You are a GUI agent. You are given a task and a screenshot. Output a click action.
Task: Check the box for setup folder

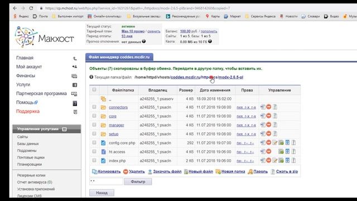(94, 133)
